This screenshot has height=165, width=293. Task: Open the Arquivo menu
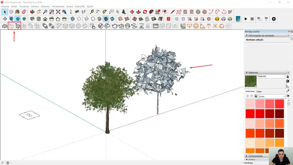pyautogui.click(x=5, y=6)
